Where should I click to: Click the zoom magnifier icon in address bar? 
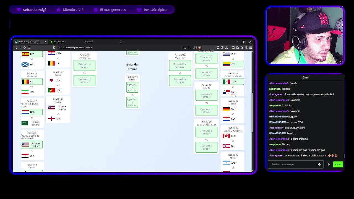tap(189, 48)
